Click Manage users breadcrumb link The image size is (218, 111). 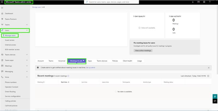coord(37,7)
